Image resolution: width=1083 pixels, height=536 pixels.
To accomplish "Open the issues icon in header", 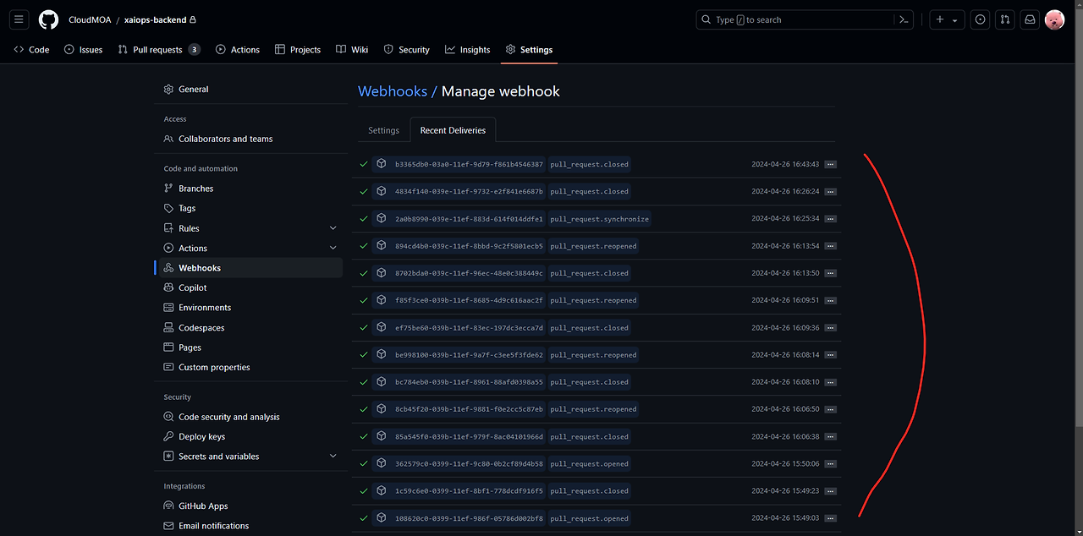I will tap(980, 19).
